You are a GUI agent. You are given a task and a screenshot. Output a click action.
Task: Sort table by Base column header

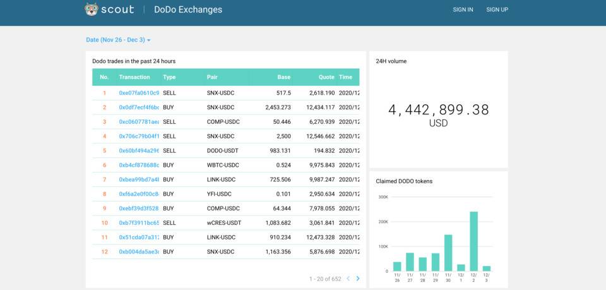click(x=283, y=77)
